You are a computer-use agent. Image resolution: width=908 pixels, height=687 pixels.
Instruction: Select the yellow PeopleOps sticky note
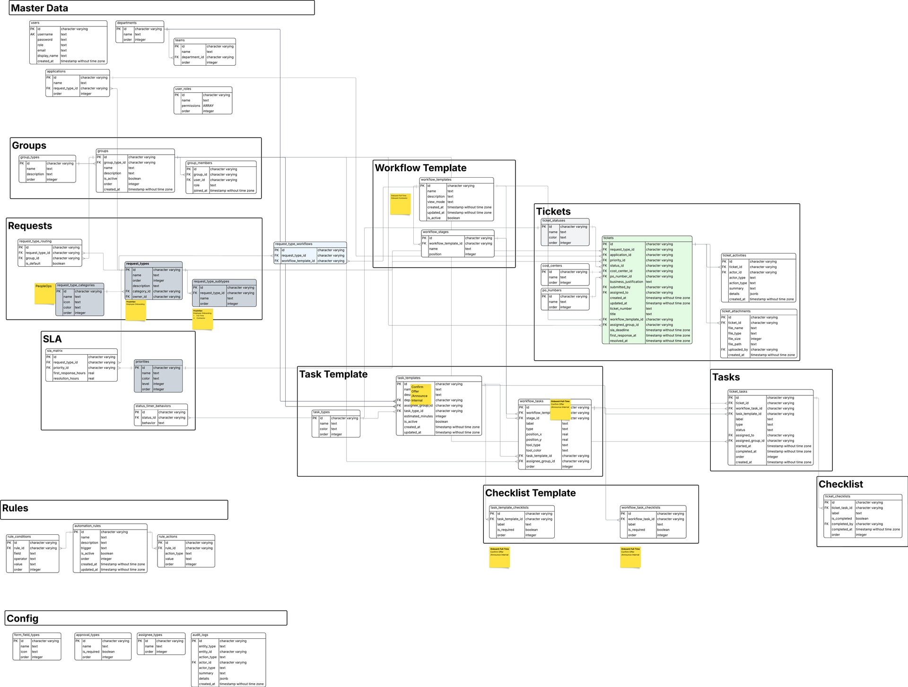(x=44, y=293)
